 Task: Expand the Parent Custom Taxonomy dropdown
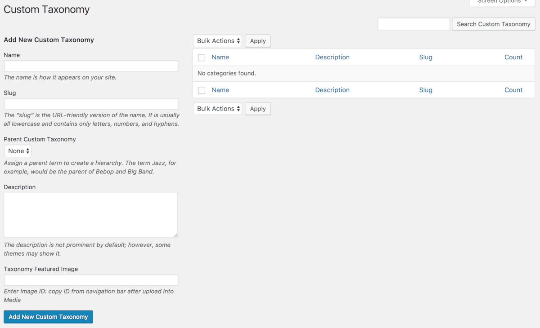[18, 151]
